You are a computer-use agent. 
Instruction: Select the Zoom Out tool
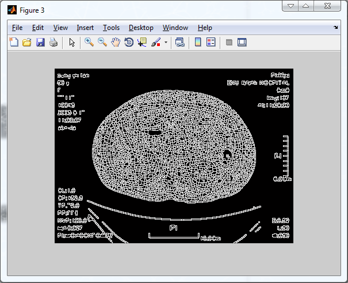(x=102, y=42)
